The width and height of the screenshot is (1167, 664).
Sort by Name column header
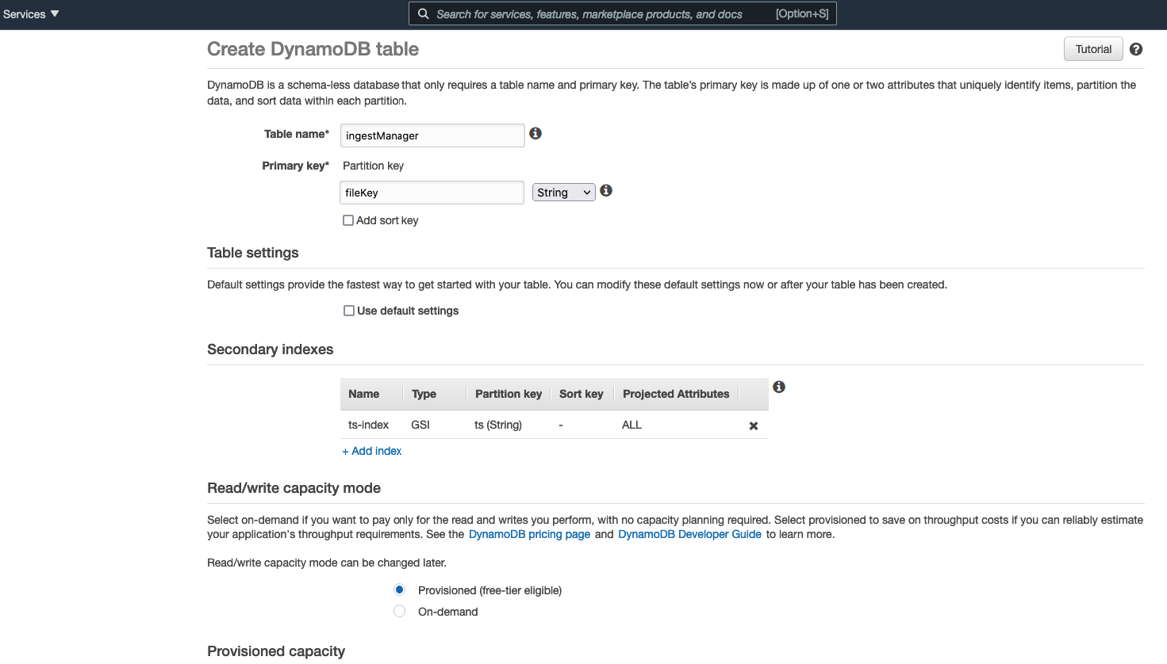tap(364, 394)
